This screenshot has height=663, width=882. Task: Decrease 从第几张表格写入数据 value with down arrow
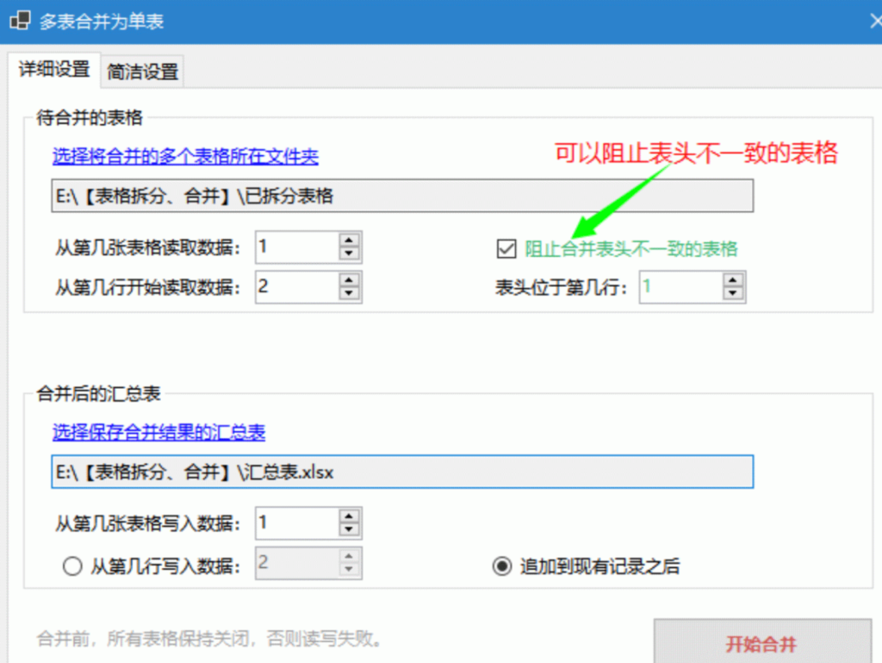tap(349, 529)
